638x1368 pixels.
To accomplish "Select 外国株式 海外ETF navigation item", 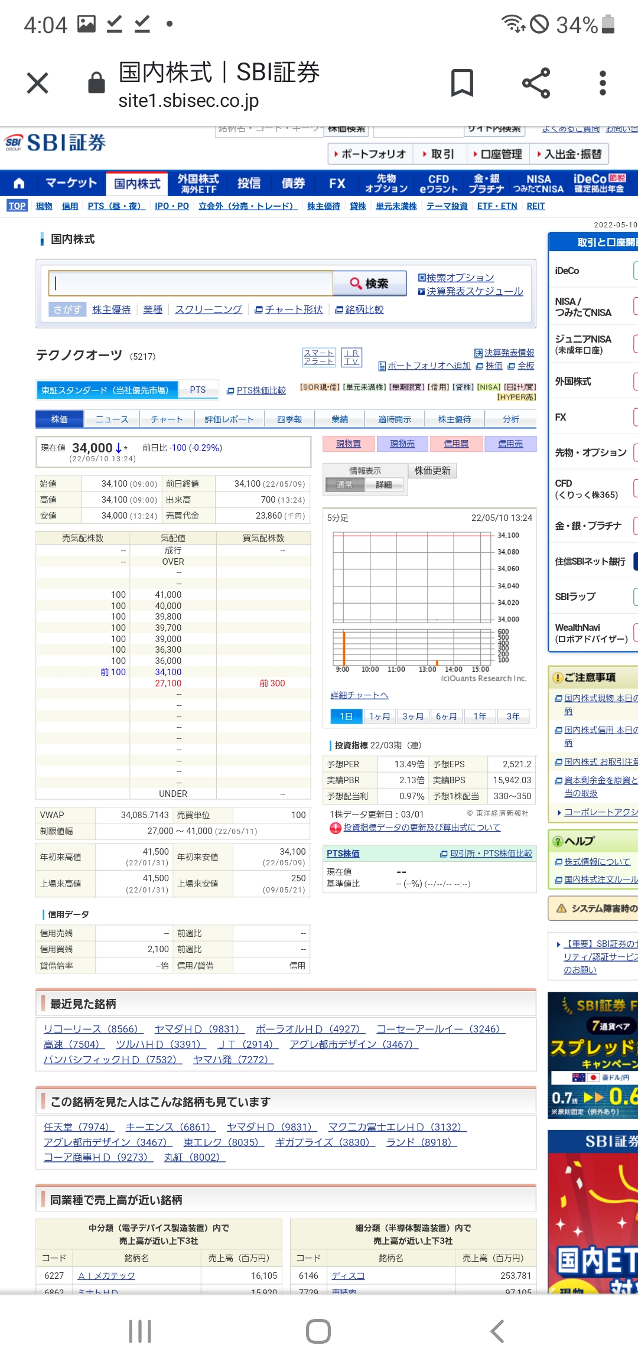I will tap(199, 184).
